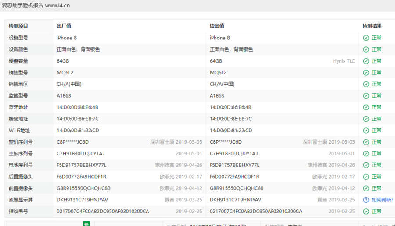Click the green check icon for 销售地区 row

click(366, 84)
